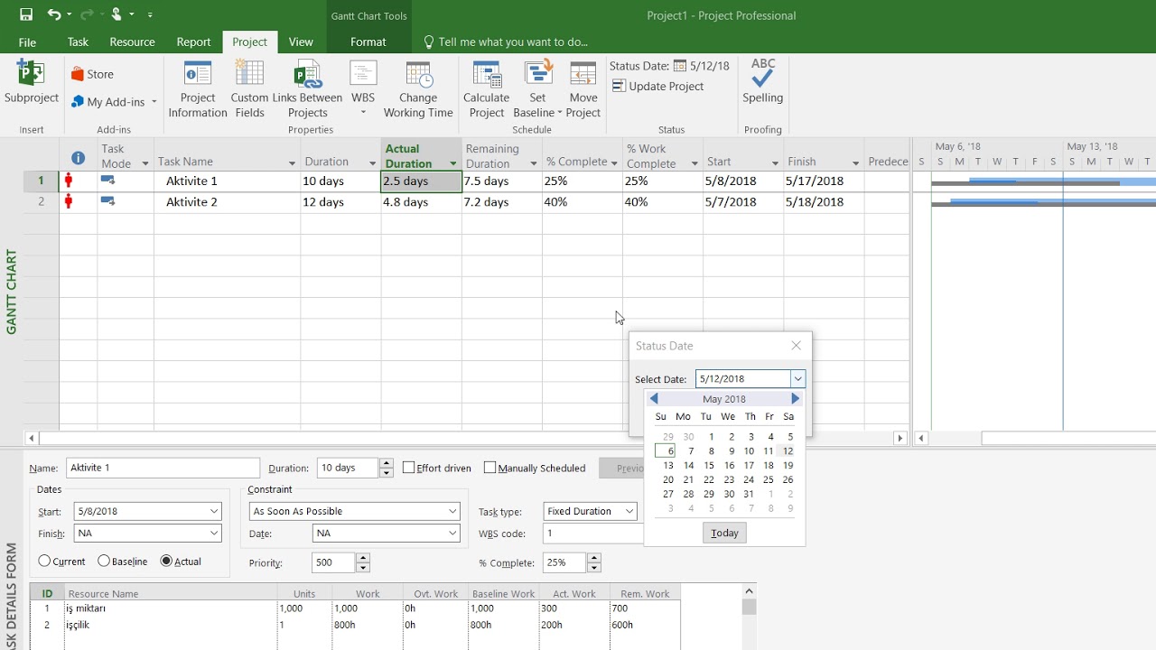This screenshot has width=1156, height=650.
Task: Open Finish date dropdown in form
Action: (214, 534)
